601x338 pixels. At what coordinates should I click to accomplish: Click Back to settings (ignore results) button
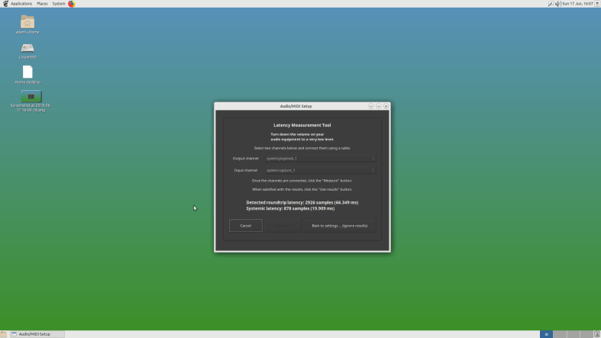[340, 226]
